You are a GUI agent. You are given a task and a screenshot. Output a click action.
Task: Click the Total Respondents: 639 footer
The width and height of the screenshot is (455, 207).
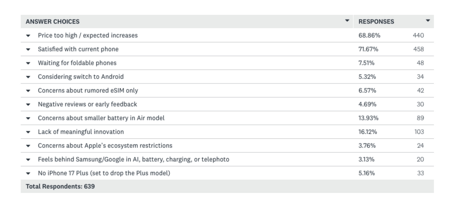click(x=60, y=186)
